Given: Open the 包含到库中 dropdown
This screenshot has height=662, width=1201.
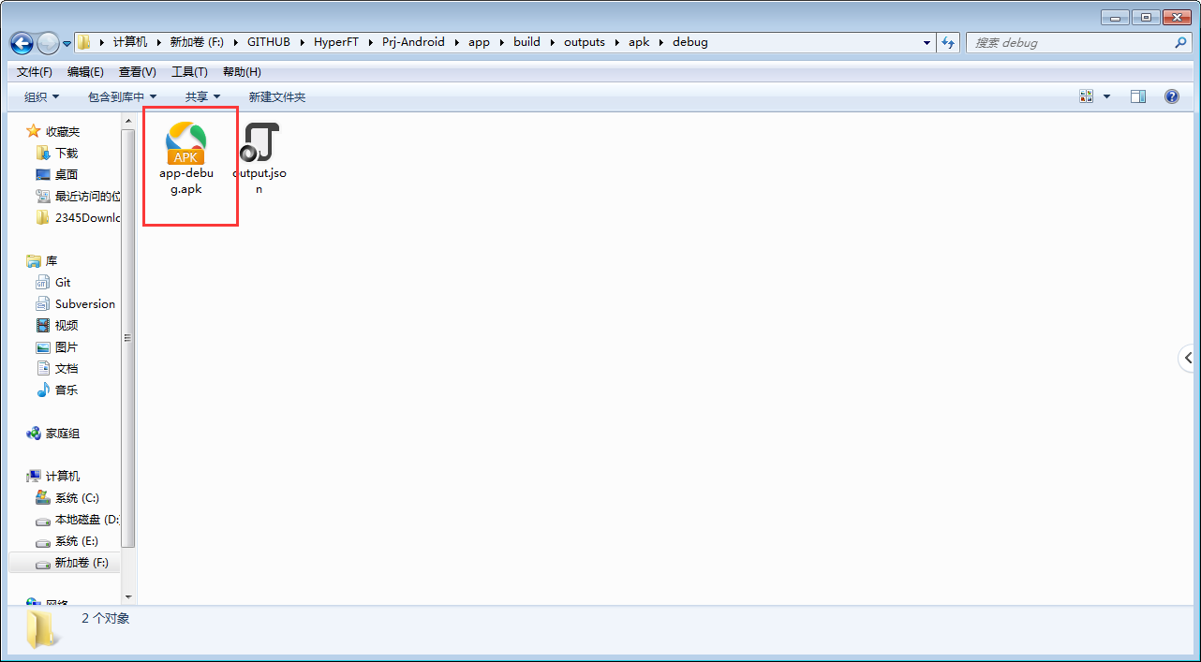Looking at the screenshot, I should coord(123,97).
